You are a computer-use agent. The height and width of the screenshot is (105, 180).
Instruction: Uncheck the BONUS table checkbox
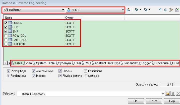pos(6,23)
